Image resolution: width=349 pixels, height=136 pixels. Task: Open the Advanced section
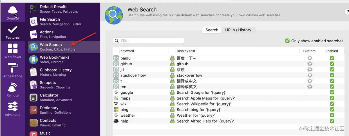[x=12, y=109]
